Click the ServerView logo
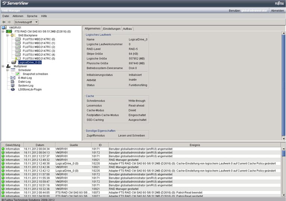 click(x=16, y=3)
